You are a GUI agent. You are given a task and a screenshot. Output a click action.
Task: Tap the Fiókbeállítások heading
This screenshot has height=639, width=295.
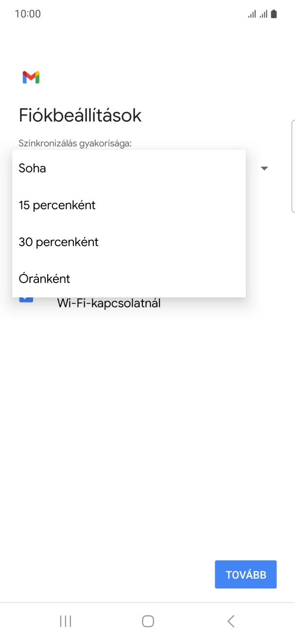[81, 115]
